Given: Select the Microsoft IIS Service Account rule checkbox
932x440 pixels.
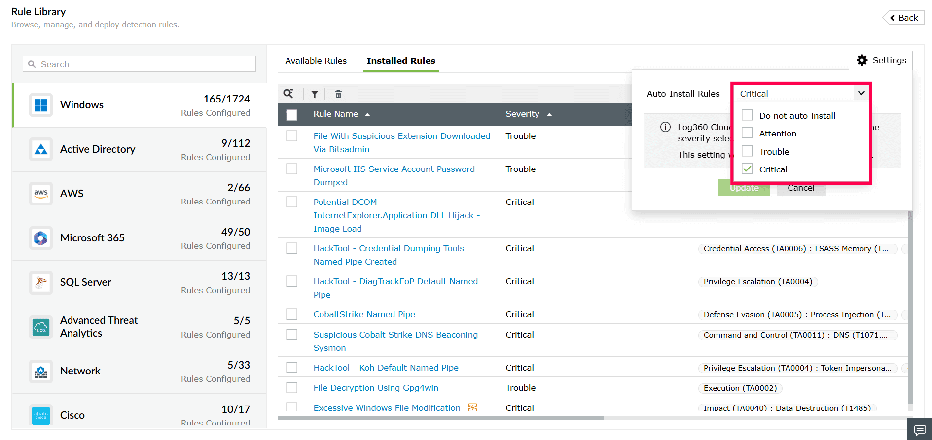Looking at the screenshot, I should pos(292,169).
